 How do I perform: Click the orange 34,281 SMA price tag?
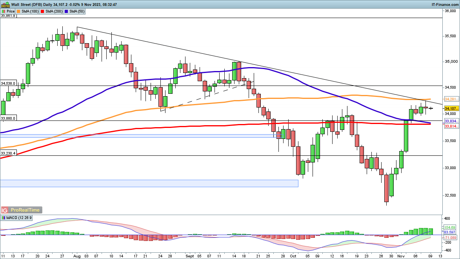pyautogui.click(x=449, y=99)
